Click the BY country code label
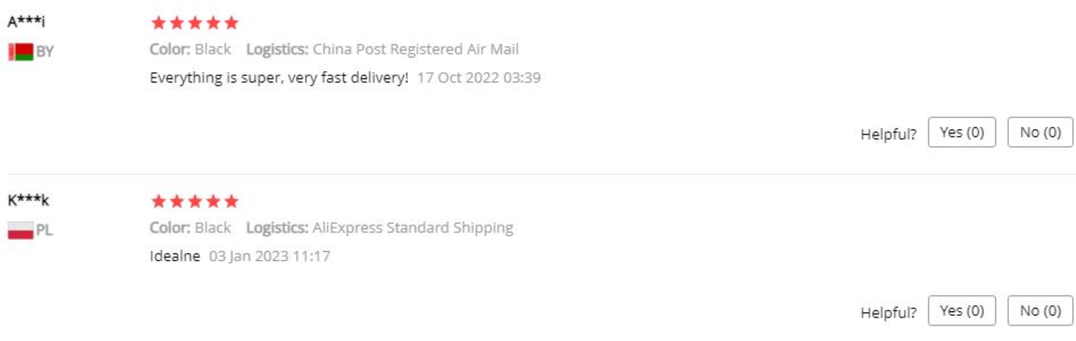Viewport: 1076px width, 341px height. (x=45, y=52)
